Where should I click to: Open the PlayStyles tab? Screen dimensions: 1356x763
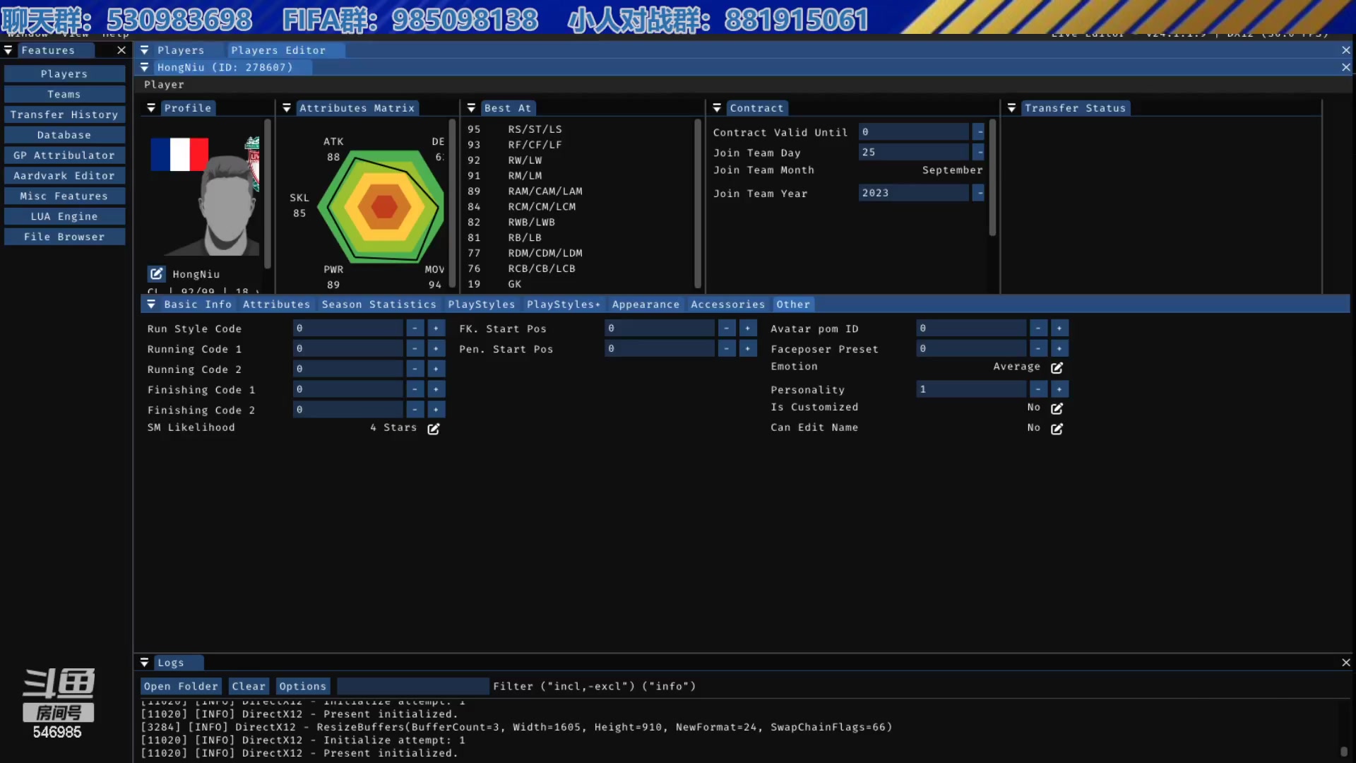[482, 304]
